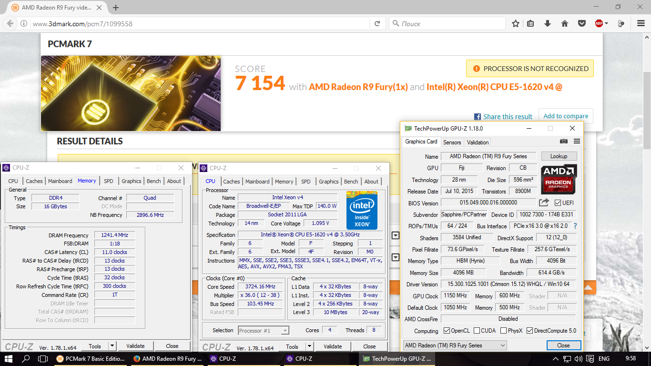Toggle the CUDA checkbox

(477, 331)
